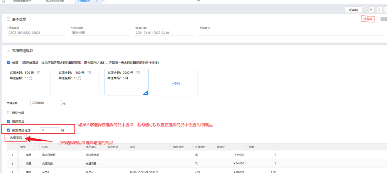Toggle the 倍增 checkbox
The height and width of the screenshot is (173, 387).
point(9,63)
